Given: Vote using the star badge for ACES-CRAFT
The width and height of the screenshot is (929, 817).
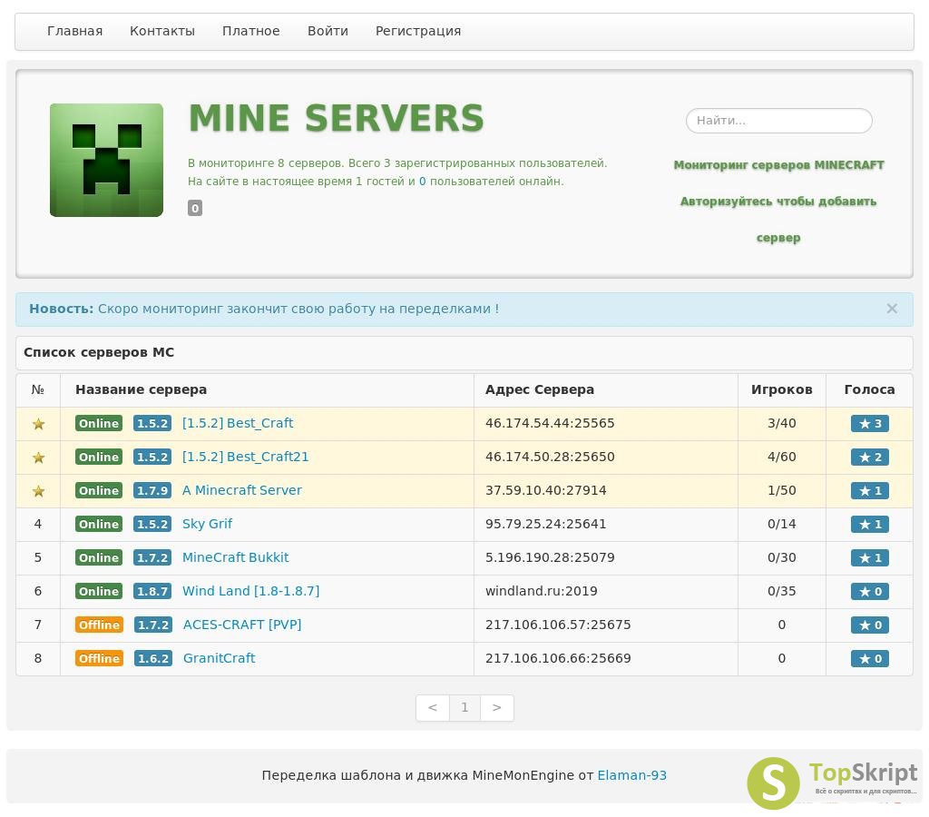Looking at the screenshot, I should [x=870, y=625].
